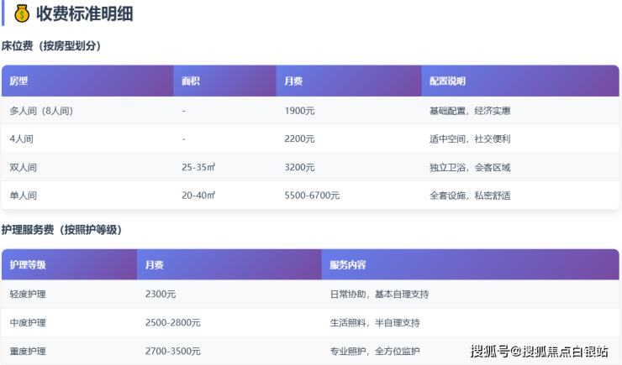Click the 房型 column header

click(18, 81)
